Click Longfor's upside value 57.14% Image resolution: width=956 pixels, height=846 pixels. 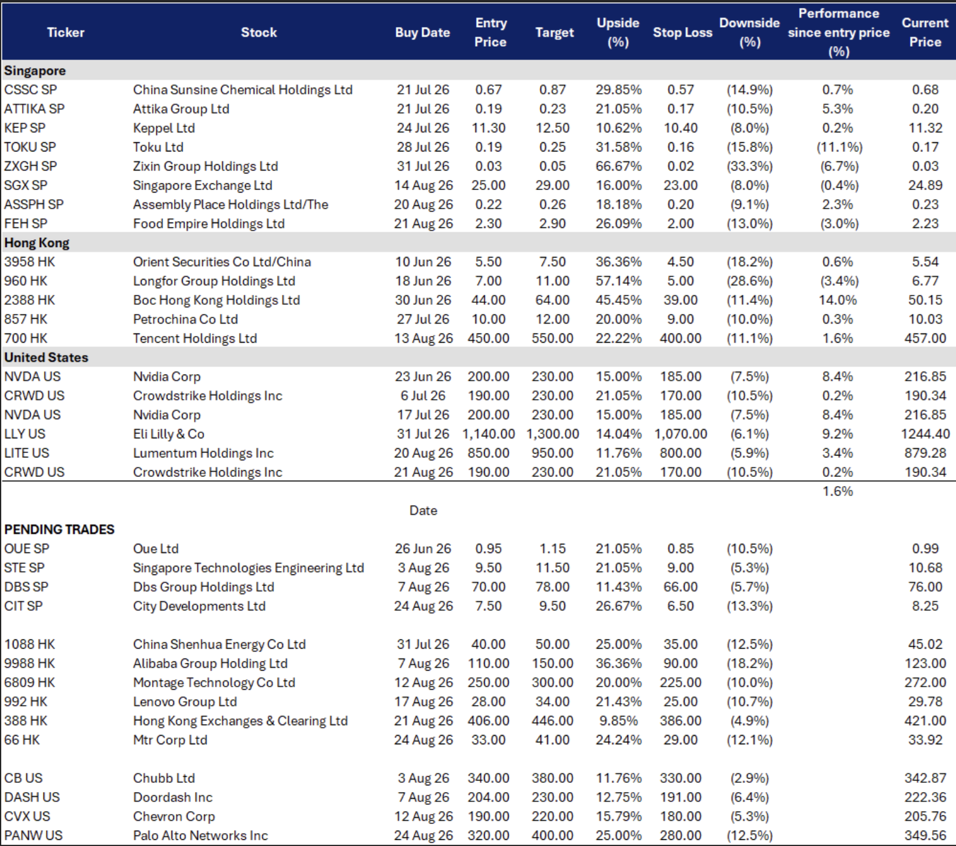pyautogui.click(x=618, y=281)
